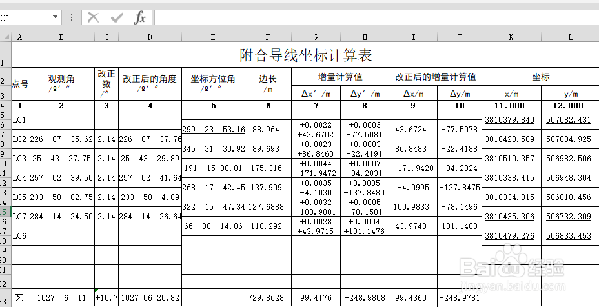This screenshot has height=307, width=599.
Task: Select the LC6 point label cell
Action: pos(20,235)
